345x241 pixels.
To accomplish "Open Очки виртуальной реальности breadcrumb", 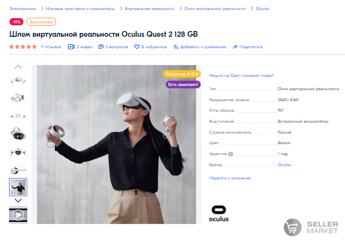I will (x=215, y=9).
